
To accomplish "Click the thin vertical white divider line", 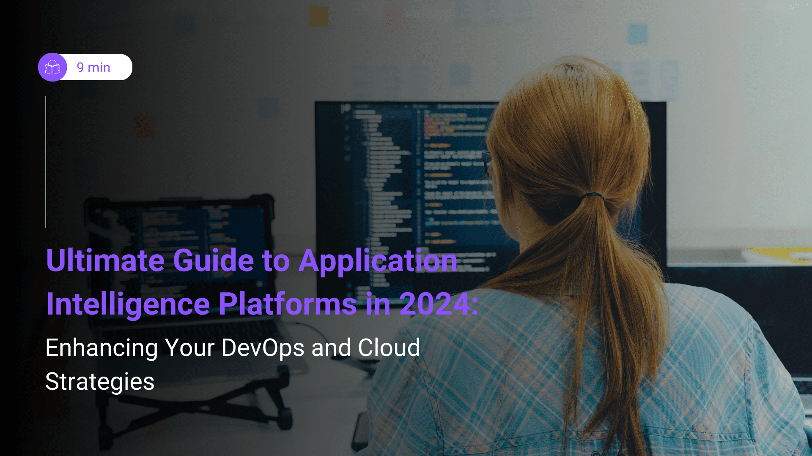I will [46, 162].
